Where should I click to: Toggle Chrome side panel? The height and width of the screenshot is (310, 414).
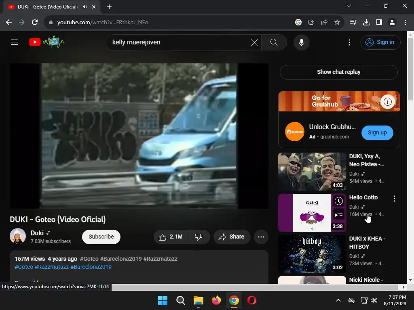click(x=379, y=23)
